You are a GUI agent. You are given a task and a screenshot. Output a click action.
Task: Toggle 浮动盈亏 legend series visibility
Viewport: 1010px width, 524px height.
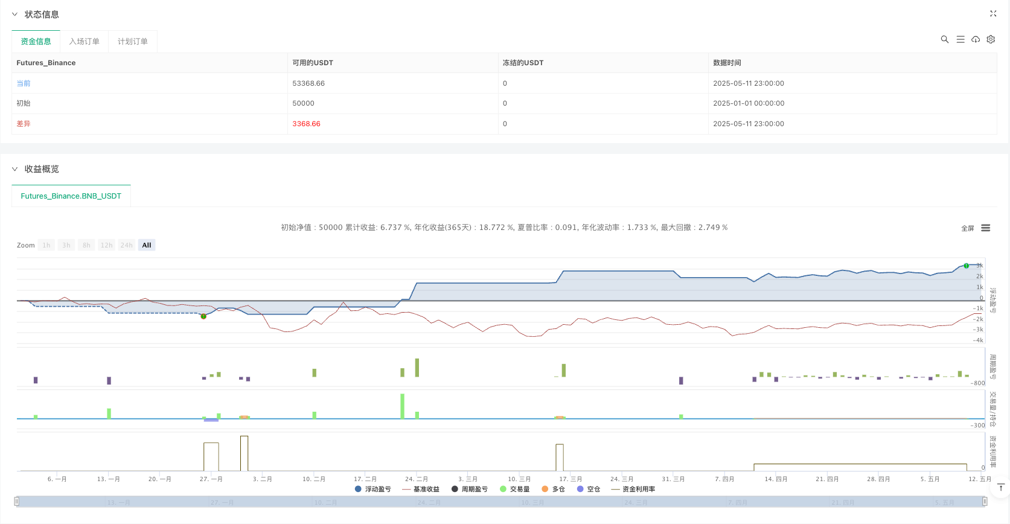click(x=373, y=489)
